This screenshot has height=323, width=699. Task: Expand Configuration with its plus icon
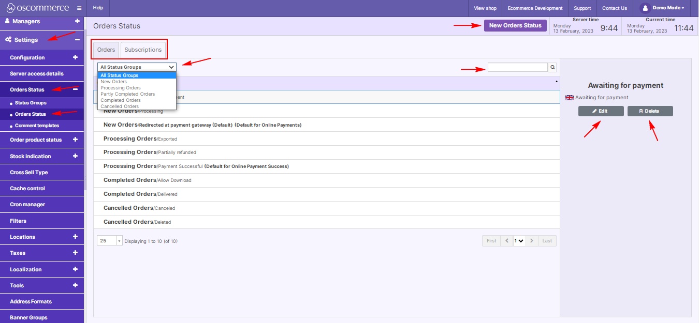pos(75,57)
